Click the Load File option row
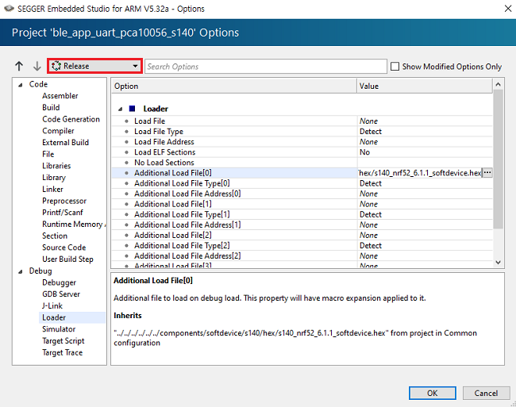 302,121
